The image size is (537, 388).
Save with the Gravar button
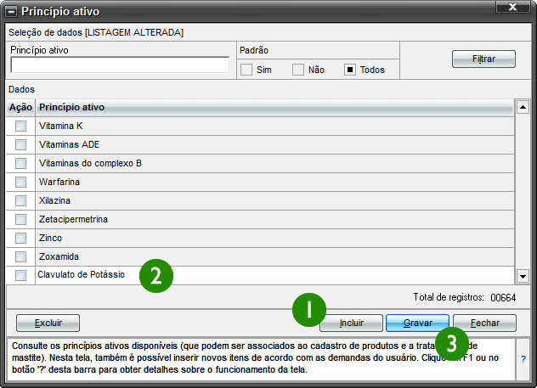tap(417, 323)
